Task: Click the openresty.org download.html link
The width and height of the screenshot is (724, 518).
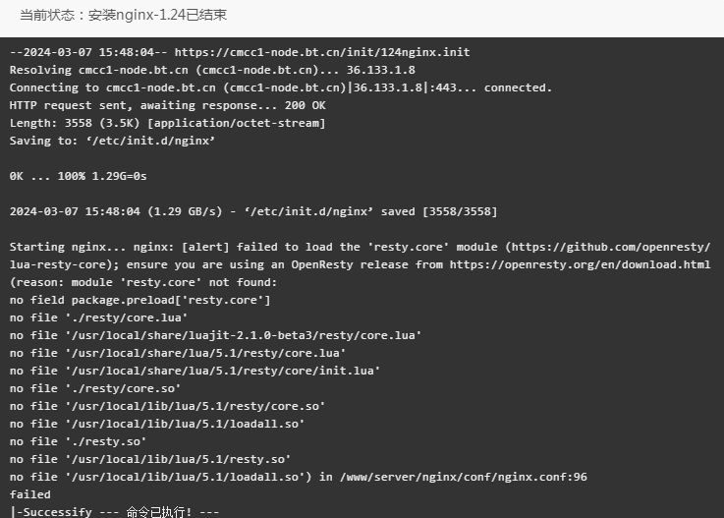Action: click(x=580, y=264)
